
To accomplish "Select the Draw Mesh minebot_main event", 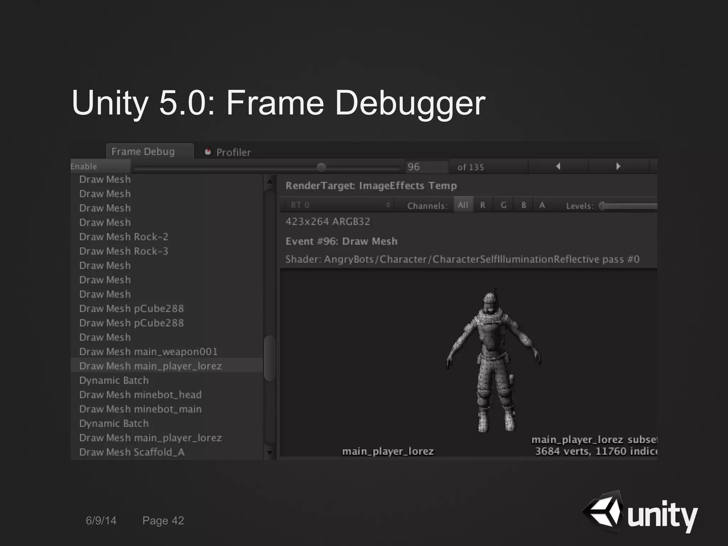I will pyautogui.click(x=167, y=409).
